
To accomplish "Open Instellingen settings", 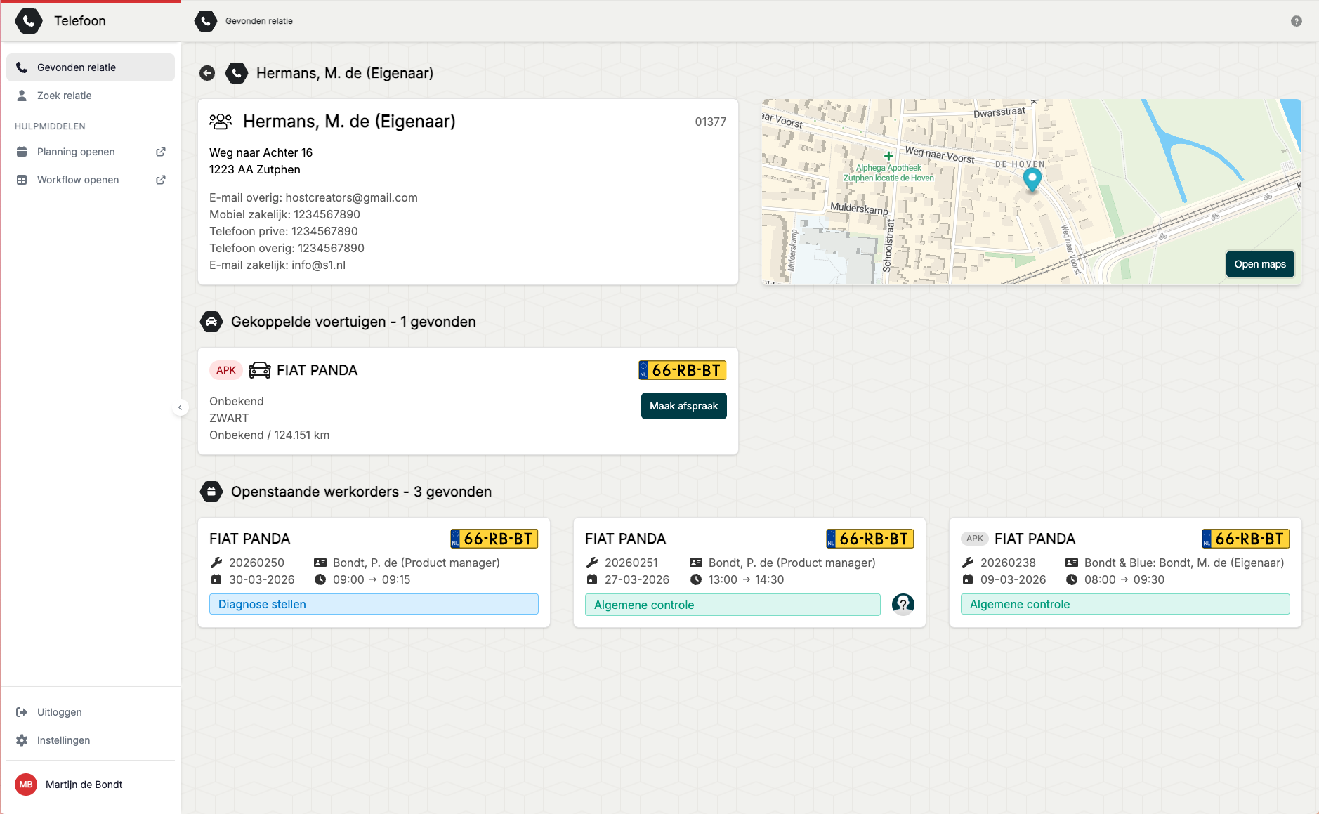I will pos(91,740).
